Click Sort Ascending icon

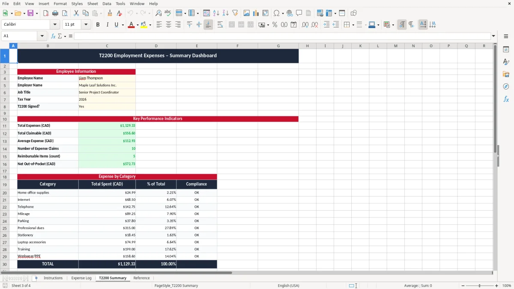[216, 13]
